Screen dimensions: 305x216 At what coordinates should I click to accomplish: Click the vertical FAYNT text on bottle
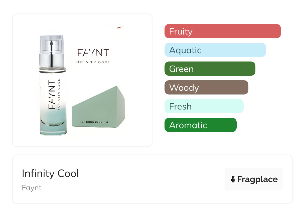(x=51, y=94)
